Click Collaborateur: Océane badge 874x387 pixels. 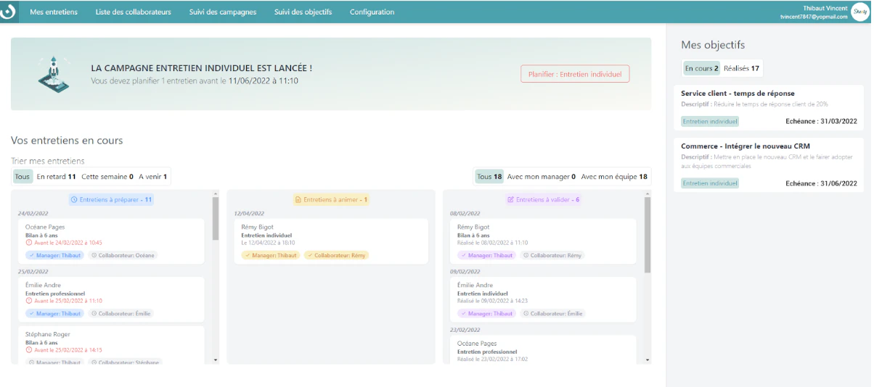[123, 255]
